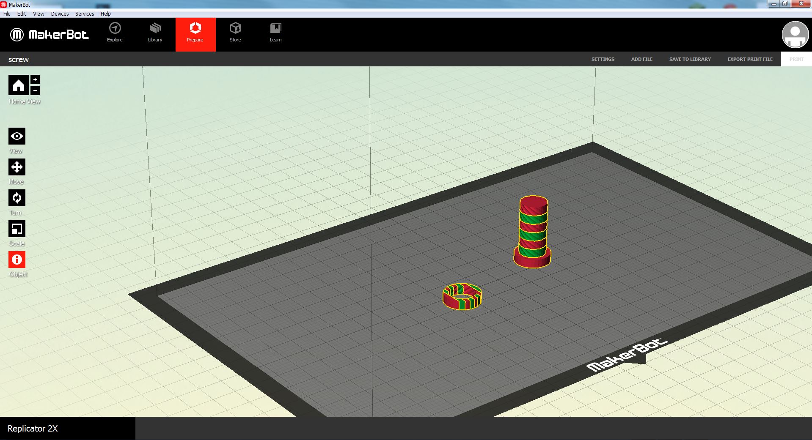This screenshot has height=440, width=812.
Task: Open the Edit menu
Action: (22, 14)
